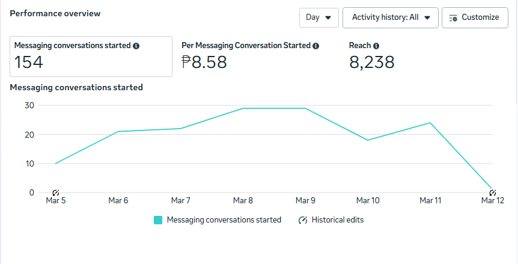This screenshot has width=518, height=264.
Task: Click the info icon next to Reach
Action: click(x=376, y=46)
